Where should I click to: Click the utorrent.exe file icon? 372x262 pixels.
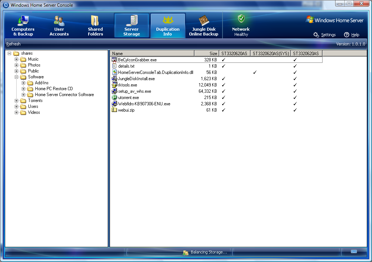pyautogui.click(x=114, y=98)
